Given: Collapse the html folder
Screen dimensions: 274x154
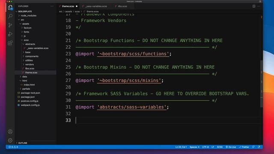Looking at the screenshot, I should pos(24,81).
